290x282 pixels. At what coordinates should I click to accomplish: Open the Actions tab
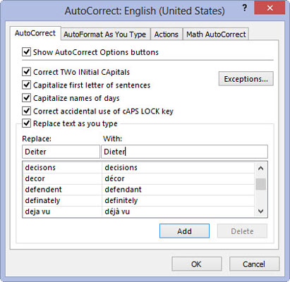[167, 35]
